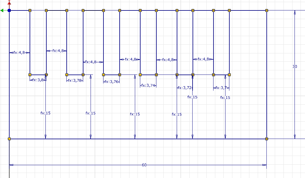Screen dimensions: 305x178
Task: Pick fx:4,8 spacing between fx:3,78 and fx:3,76 slots
Action: point(91,62)
